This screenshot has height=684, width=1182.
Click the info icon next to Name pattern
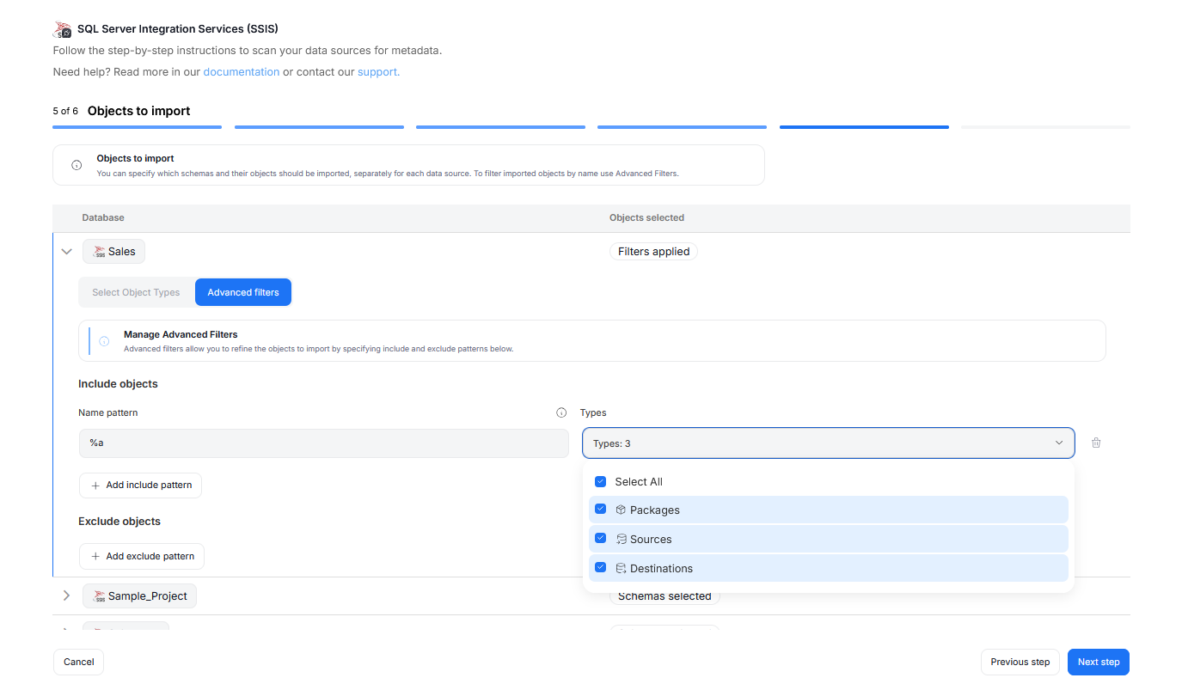(561, 412)
